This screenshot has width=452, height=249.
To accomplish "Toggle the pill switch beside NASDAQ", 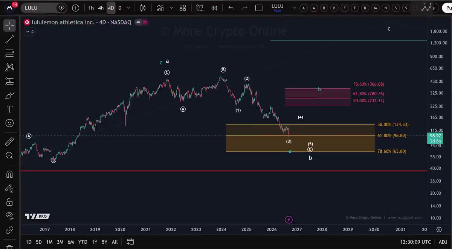I will click(x=142, y=22).
